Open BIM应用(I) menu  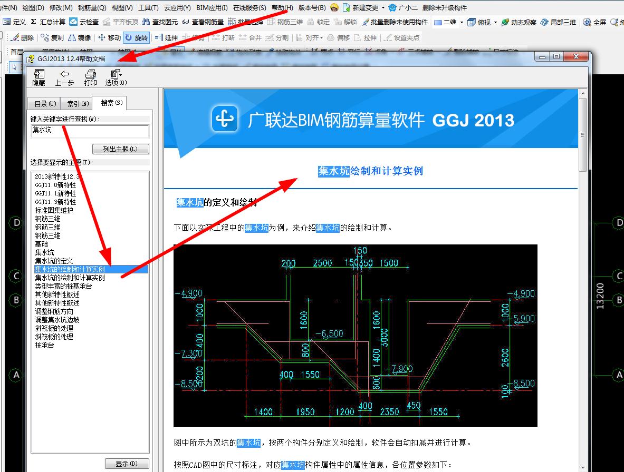pyautogui.click(x=212, y=7)
